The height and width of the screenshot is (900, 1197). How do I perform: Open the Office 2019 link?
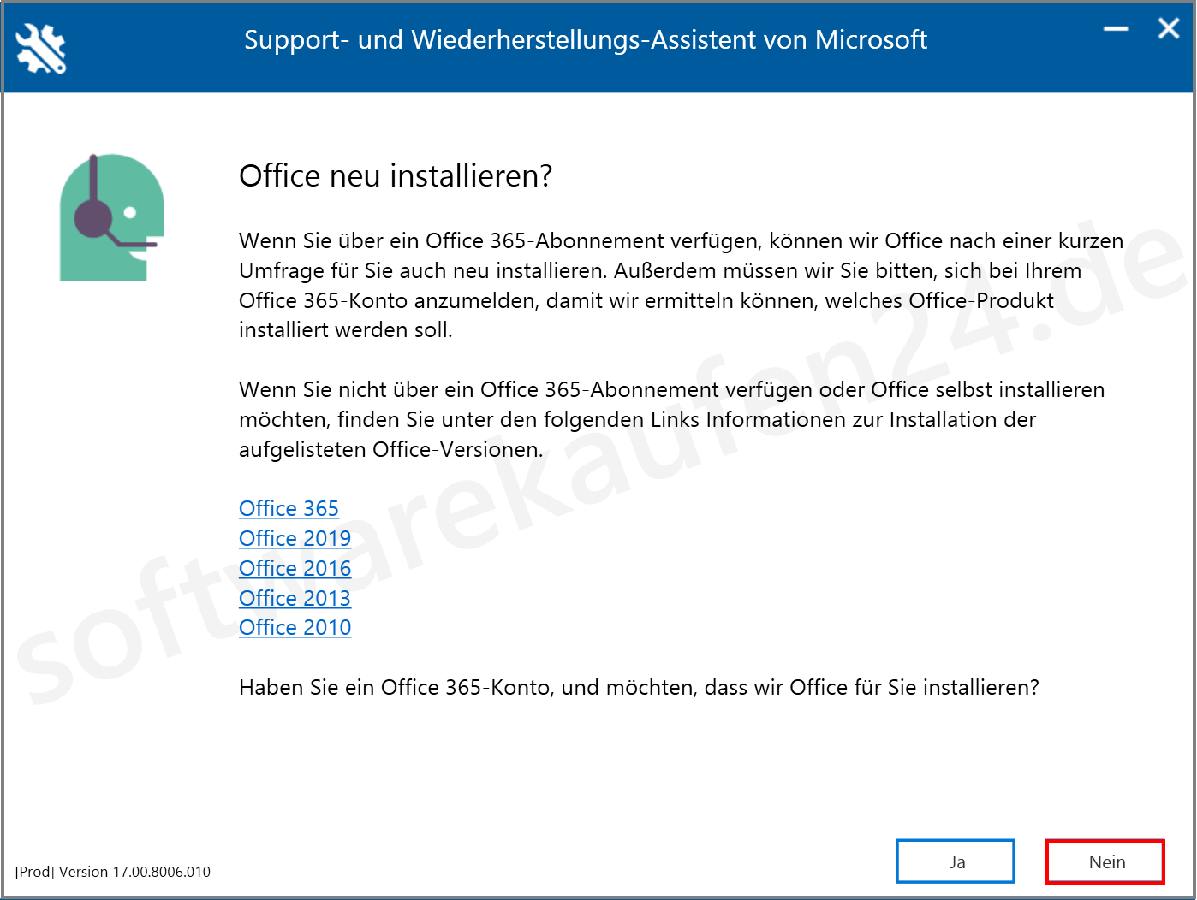pyautogui.click(x=295, y=538)
